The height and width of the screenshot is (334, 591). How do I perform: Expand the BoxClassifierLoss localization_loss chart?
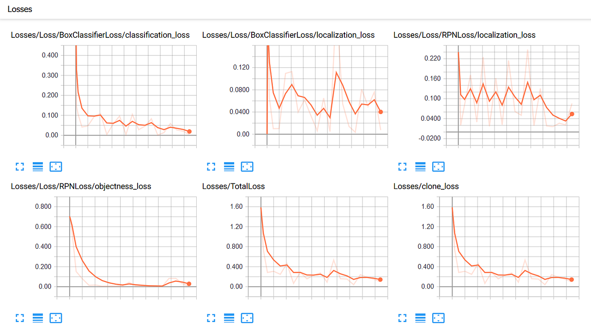[x=211, y=166]
